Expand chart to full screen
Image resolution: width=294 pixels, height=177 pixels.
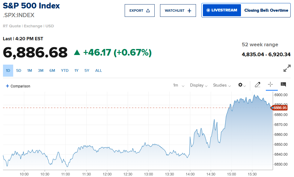287,68
